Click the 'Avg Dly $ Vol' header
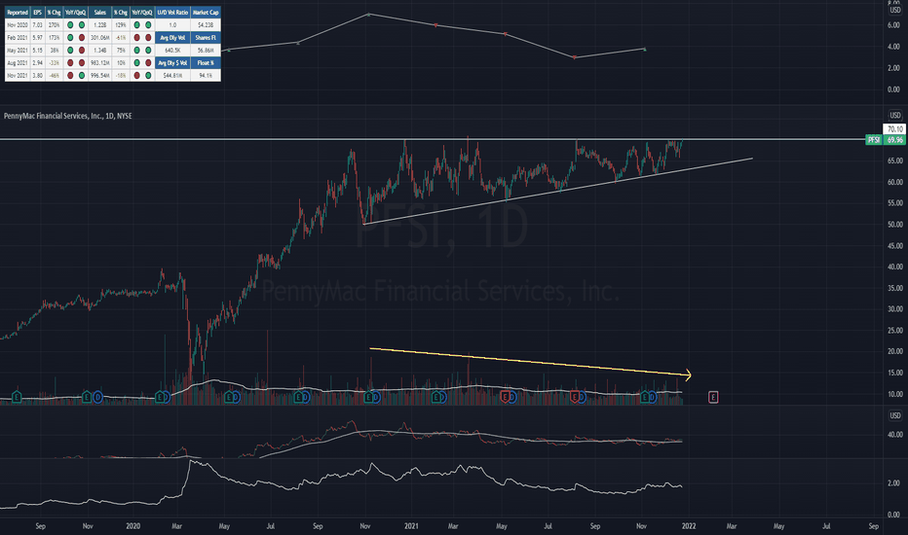 click(x=172, y=62)
